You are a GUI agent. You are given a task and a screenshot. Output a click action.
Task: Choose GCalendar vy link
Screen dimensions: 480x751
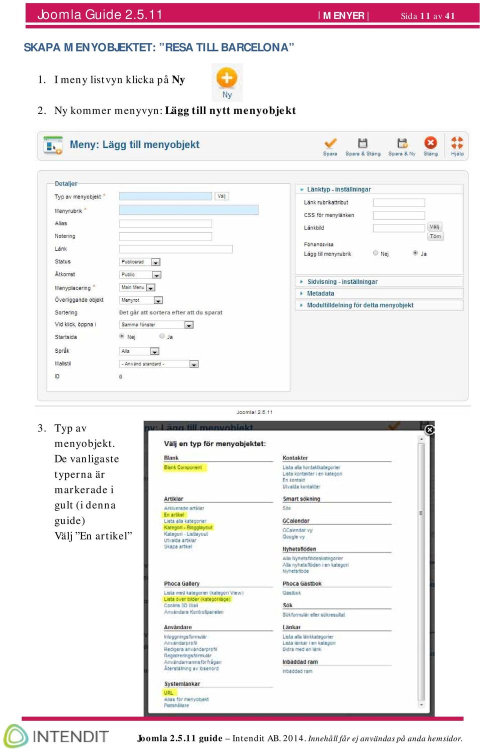297,530
